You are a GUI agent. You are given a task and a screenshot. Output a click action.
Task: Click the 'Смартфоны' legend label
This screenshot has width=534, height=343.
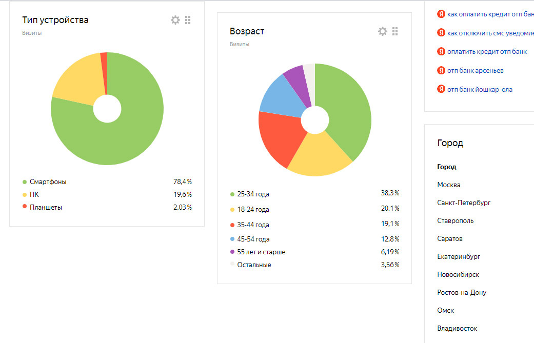48,181
